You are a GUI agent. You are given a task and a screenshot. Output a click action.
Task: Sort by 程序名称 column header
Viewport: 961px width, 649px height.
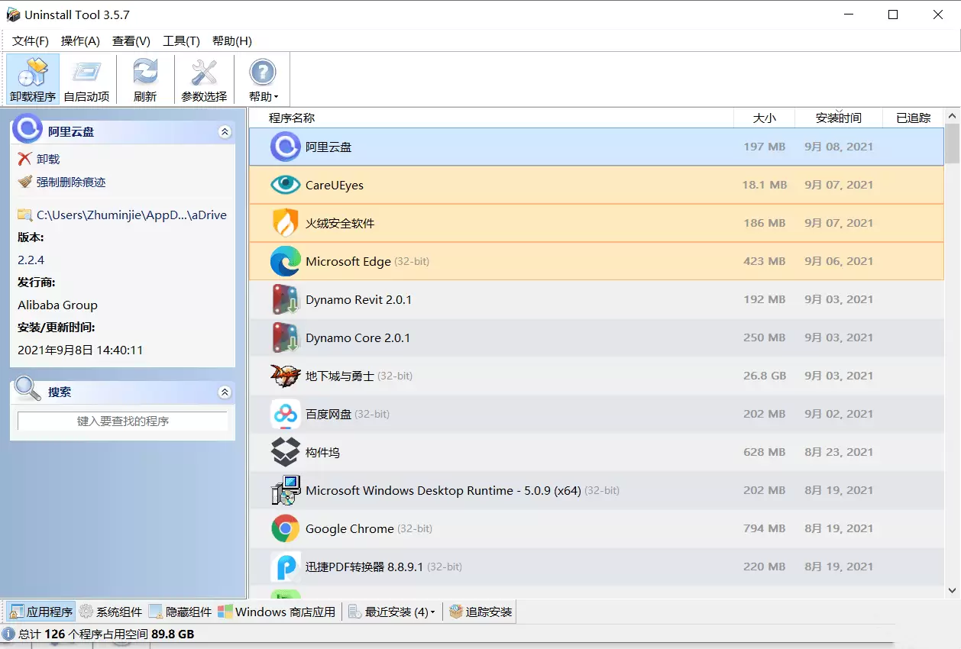[x=491, y=118]
